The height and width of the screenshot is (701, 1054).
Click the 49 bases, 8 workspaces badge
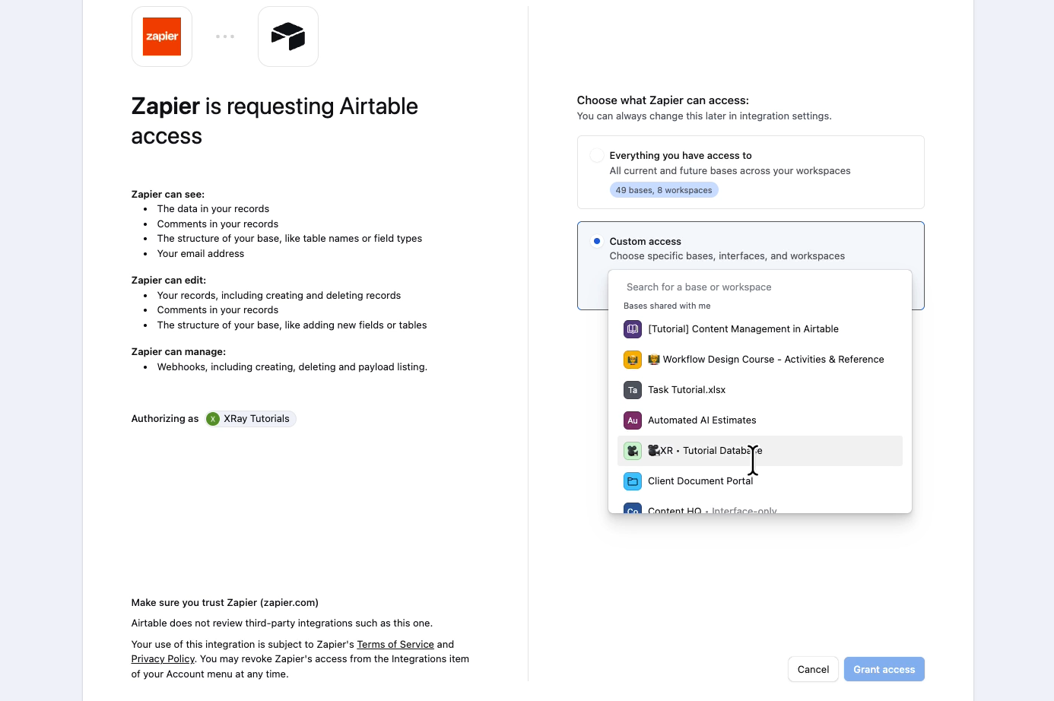(664, 190)
